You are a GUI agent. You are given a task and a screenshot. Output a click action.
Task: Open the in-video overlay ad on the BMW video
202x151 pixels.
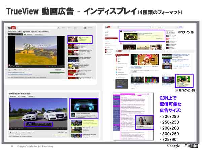38,124
